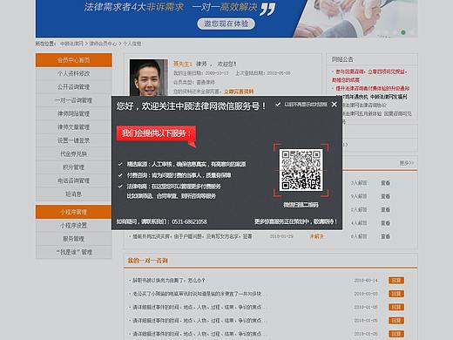
Task: Click the red 我们会提供以下服务 ribbon
Action: (156, 133)
